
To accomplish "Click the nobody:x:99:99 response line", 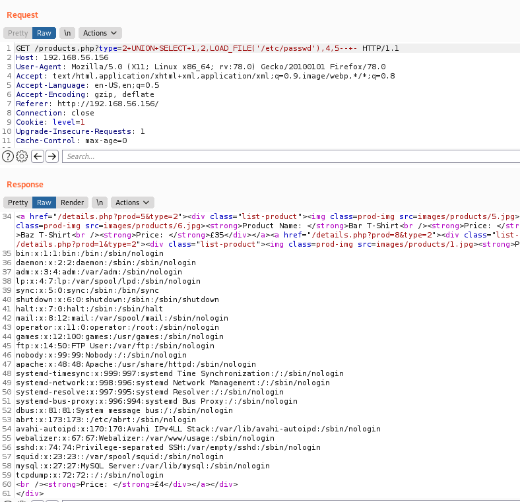I will pos(101,356).
